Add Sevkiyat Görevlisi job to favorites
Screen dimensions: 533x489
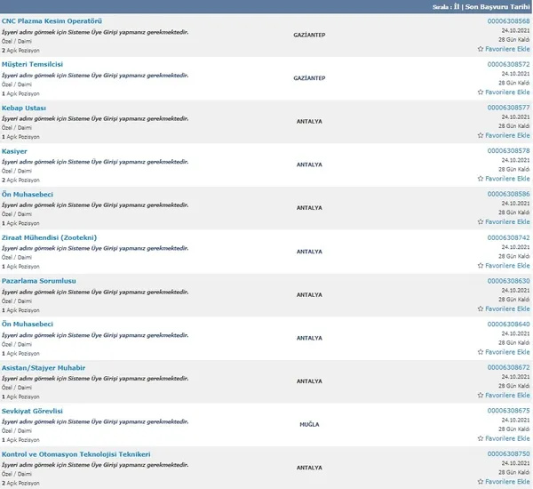503,439
